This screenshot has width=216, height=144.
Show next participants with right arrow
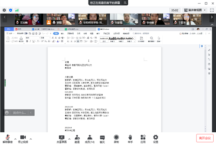pyautogui.click(x=212, y=17)
